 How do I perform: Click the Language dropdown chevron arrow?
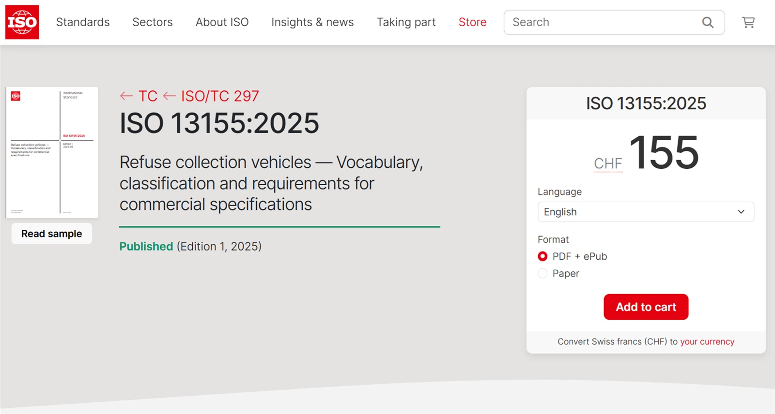click(x=741, y=212)
